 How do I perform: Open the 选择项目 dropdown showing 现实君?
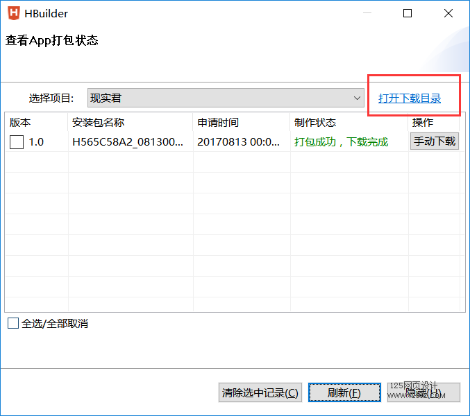[x=226, y=98]
